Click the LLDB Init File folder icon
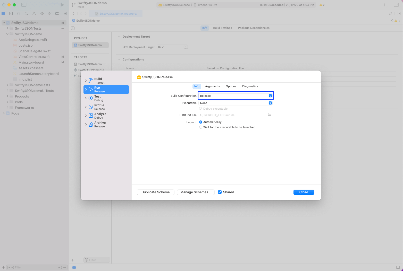Image resolution: width=403 pixels, height=271 pixels. point(269,115)
